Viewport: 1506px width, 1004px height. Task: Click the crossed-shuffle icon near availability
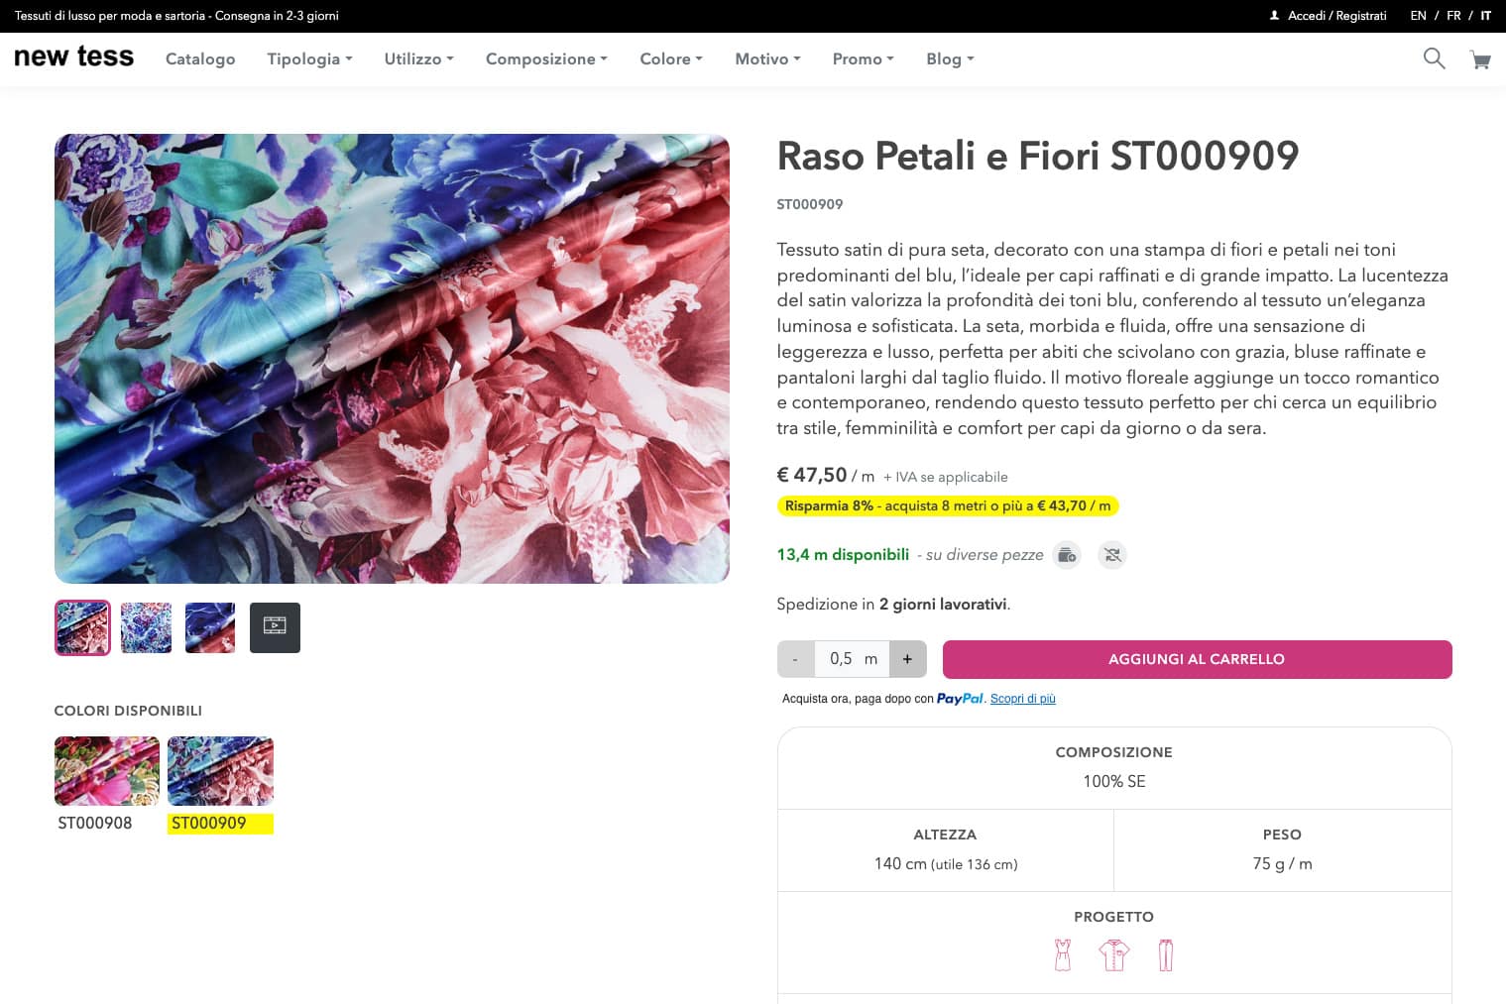[1111, 555]
